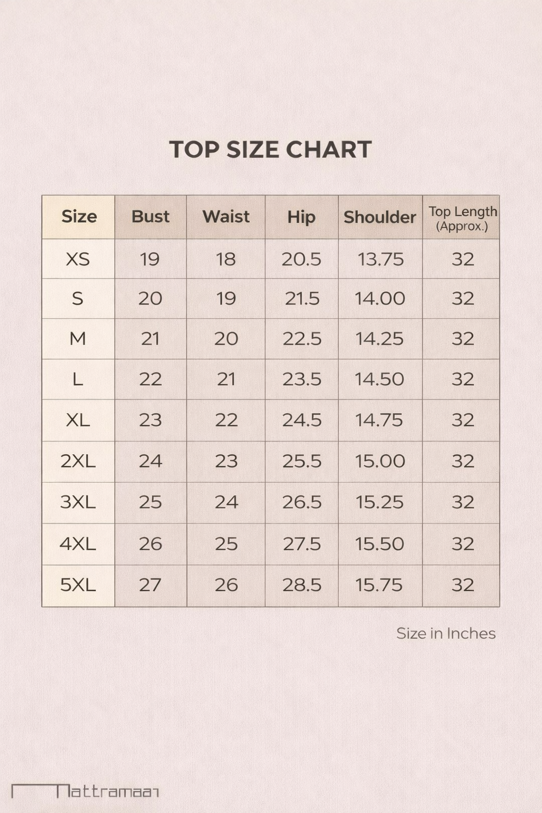Select the Bust column header

point(150,216)
